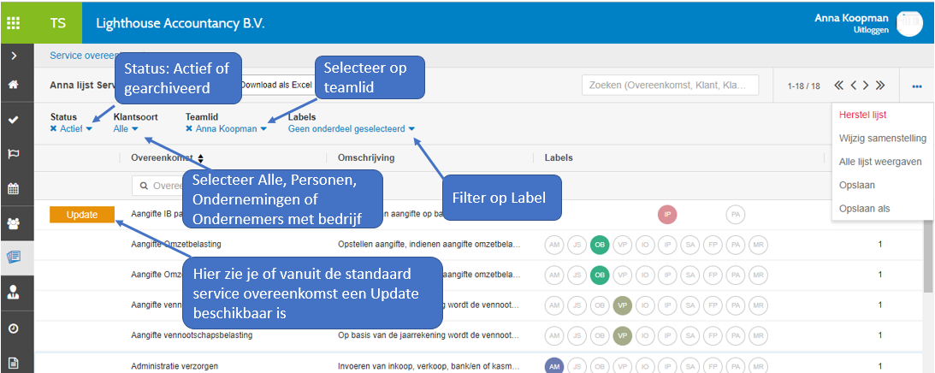Click the flag icon in sidebar
This screenshot has height=373, width=935.
coord(14,154)
